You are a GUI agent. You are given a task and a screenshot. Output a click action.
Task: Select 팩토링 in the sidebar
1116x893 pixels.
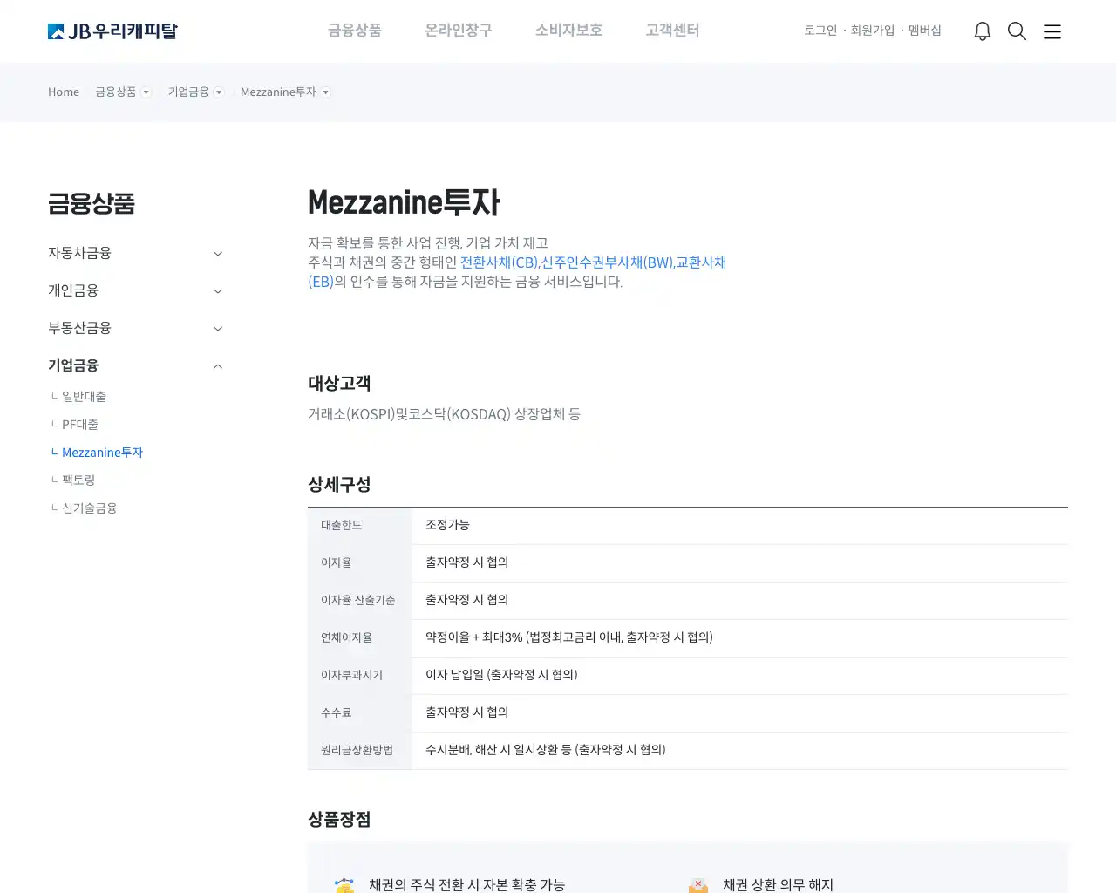(x=78, y=481)
